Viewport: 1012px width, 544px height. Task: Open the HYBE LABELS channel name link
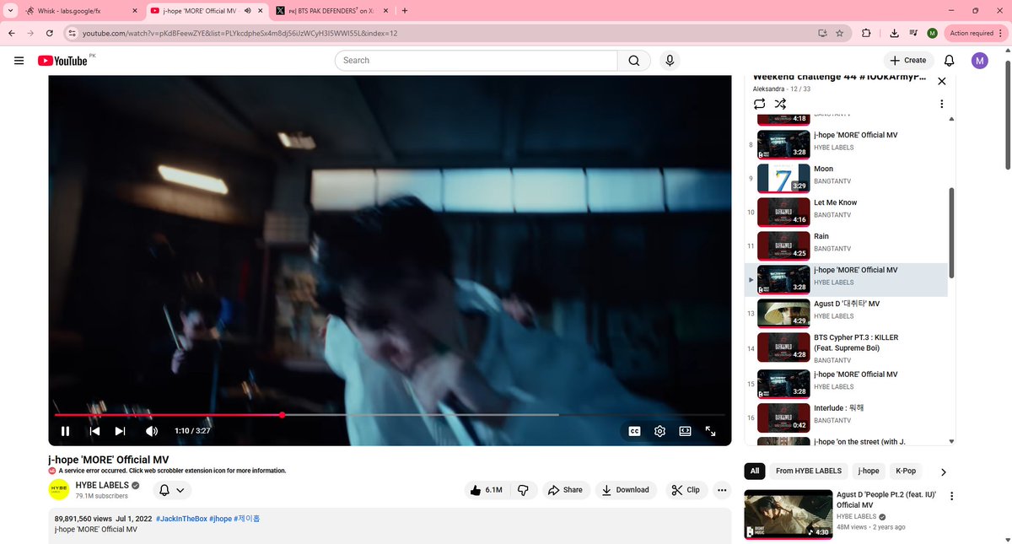[x=102, y=486]
